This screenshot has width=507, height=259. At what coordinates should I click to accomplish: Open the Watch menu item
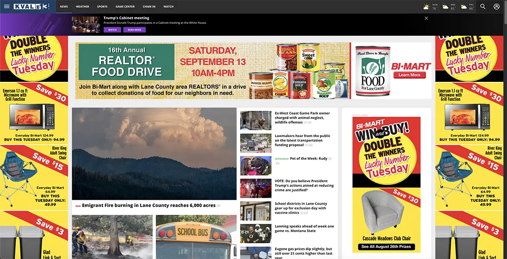[168, 6]
